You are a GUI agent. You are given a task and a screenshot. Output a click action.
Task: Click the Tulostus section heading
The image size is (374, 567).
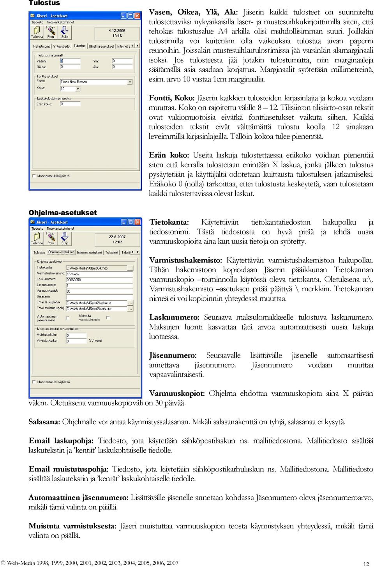[44, 3]
